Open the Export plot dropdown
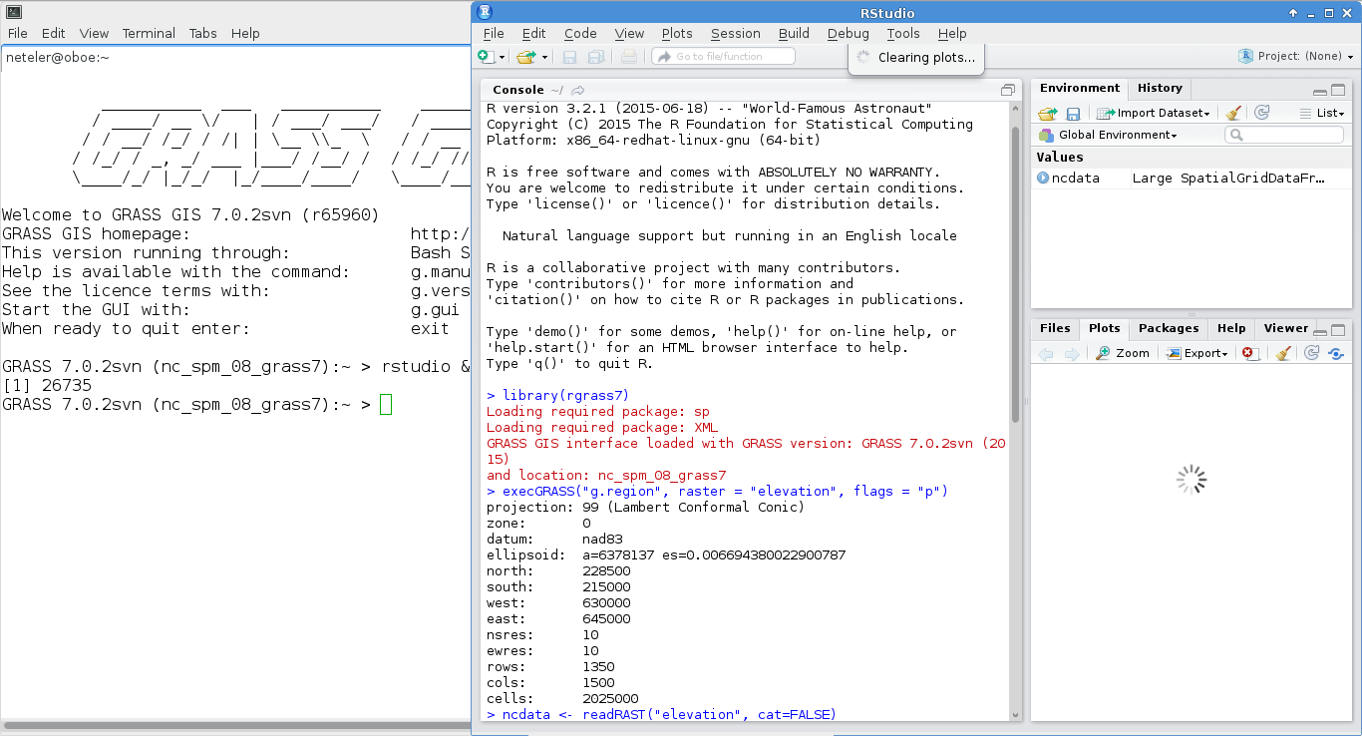Image resolution: width=1362 pixels, height=736 pixels. coord(1198,353)
